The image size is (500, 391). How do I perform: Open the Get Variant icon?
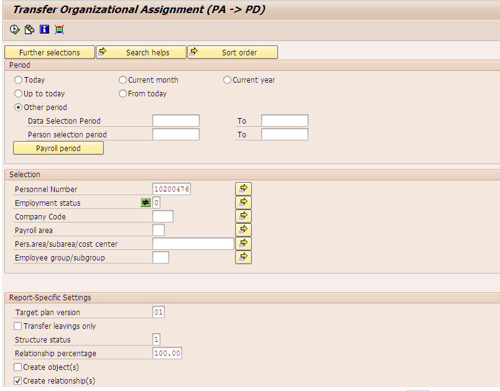pyautogui.click(x=28, y=29)
